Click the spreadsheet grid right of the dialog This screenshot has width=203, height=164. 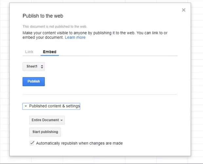tap(197, 82)
